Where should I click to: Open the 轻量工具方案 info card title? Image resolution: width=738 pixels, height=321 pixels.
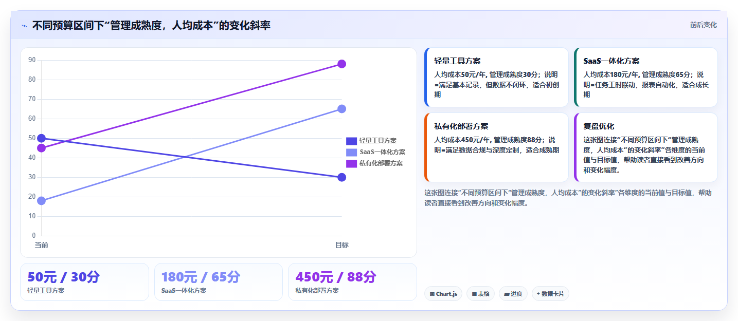pyautogui.click(x=457, y=61)
